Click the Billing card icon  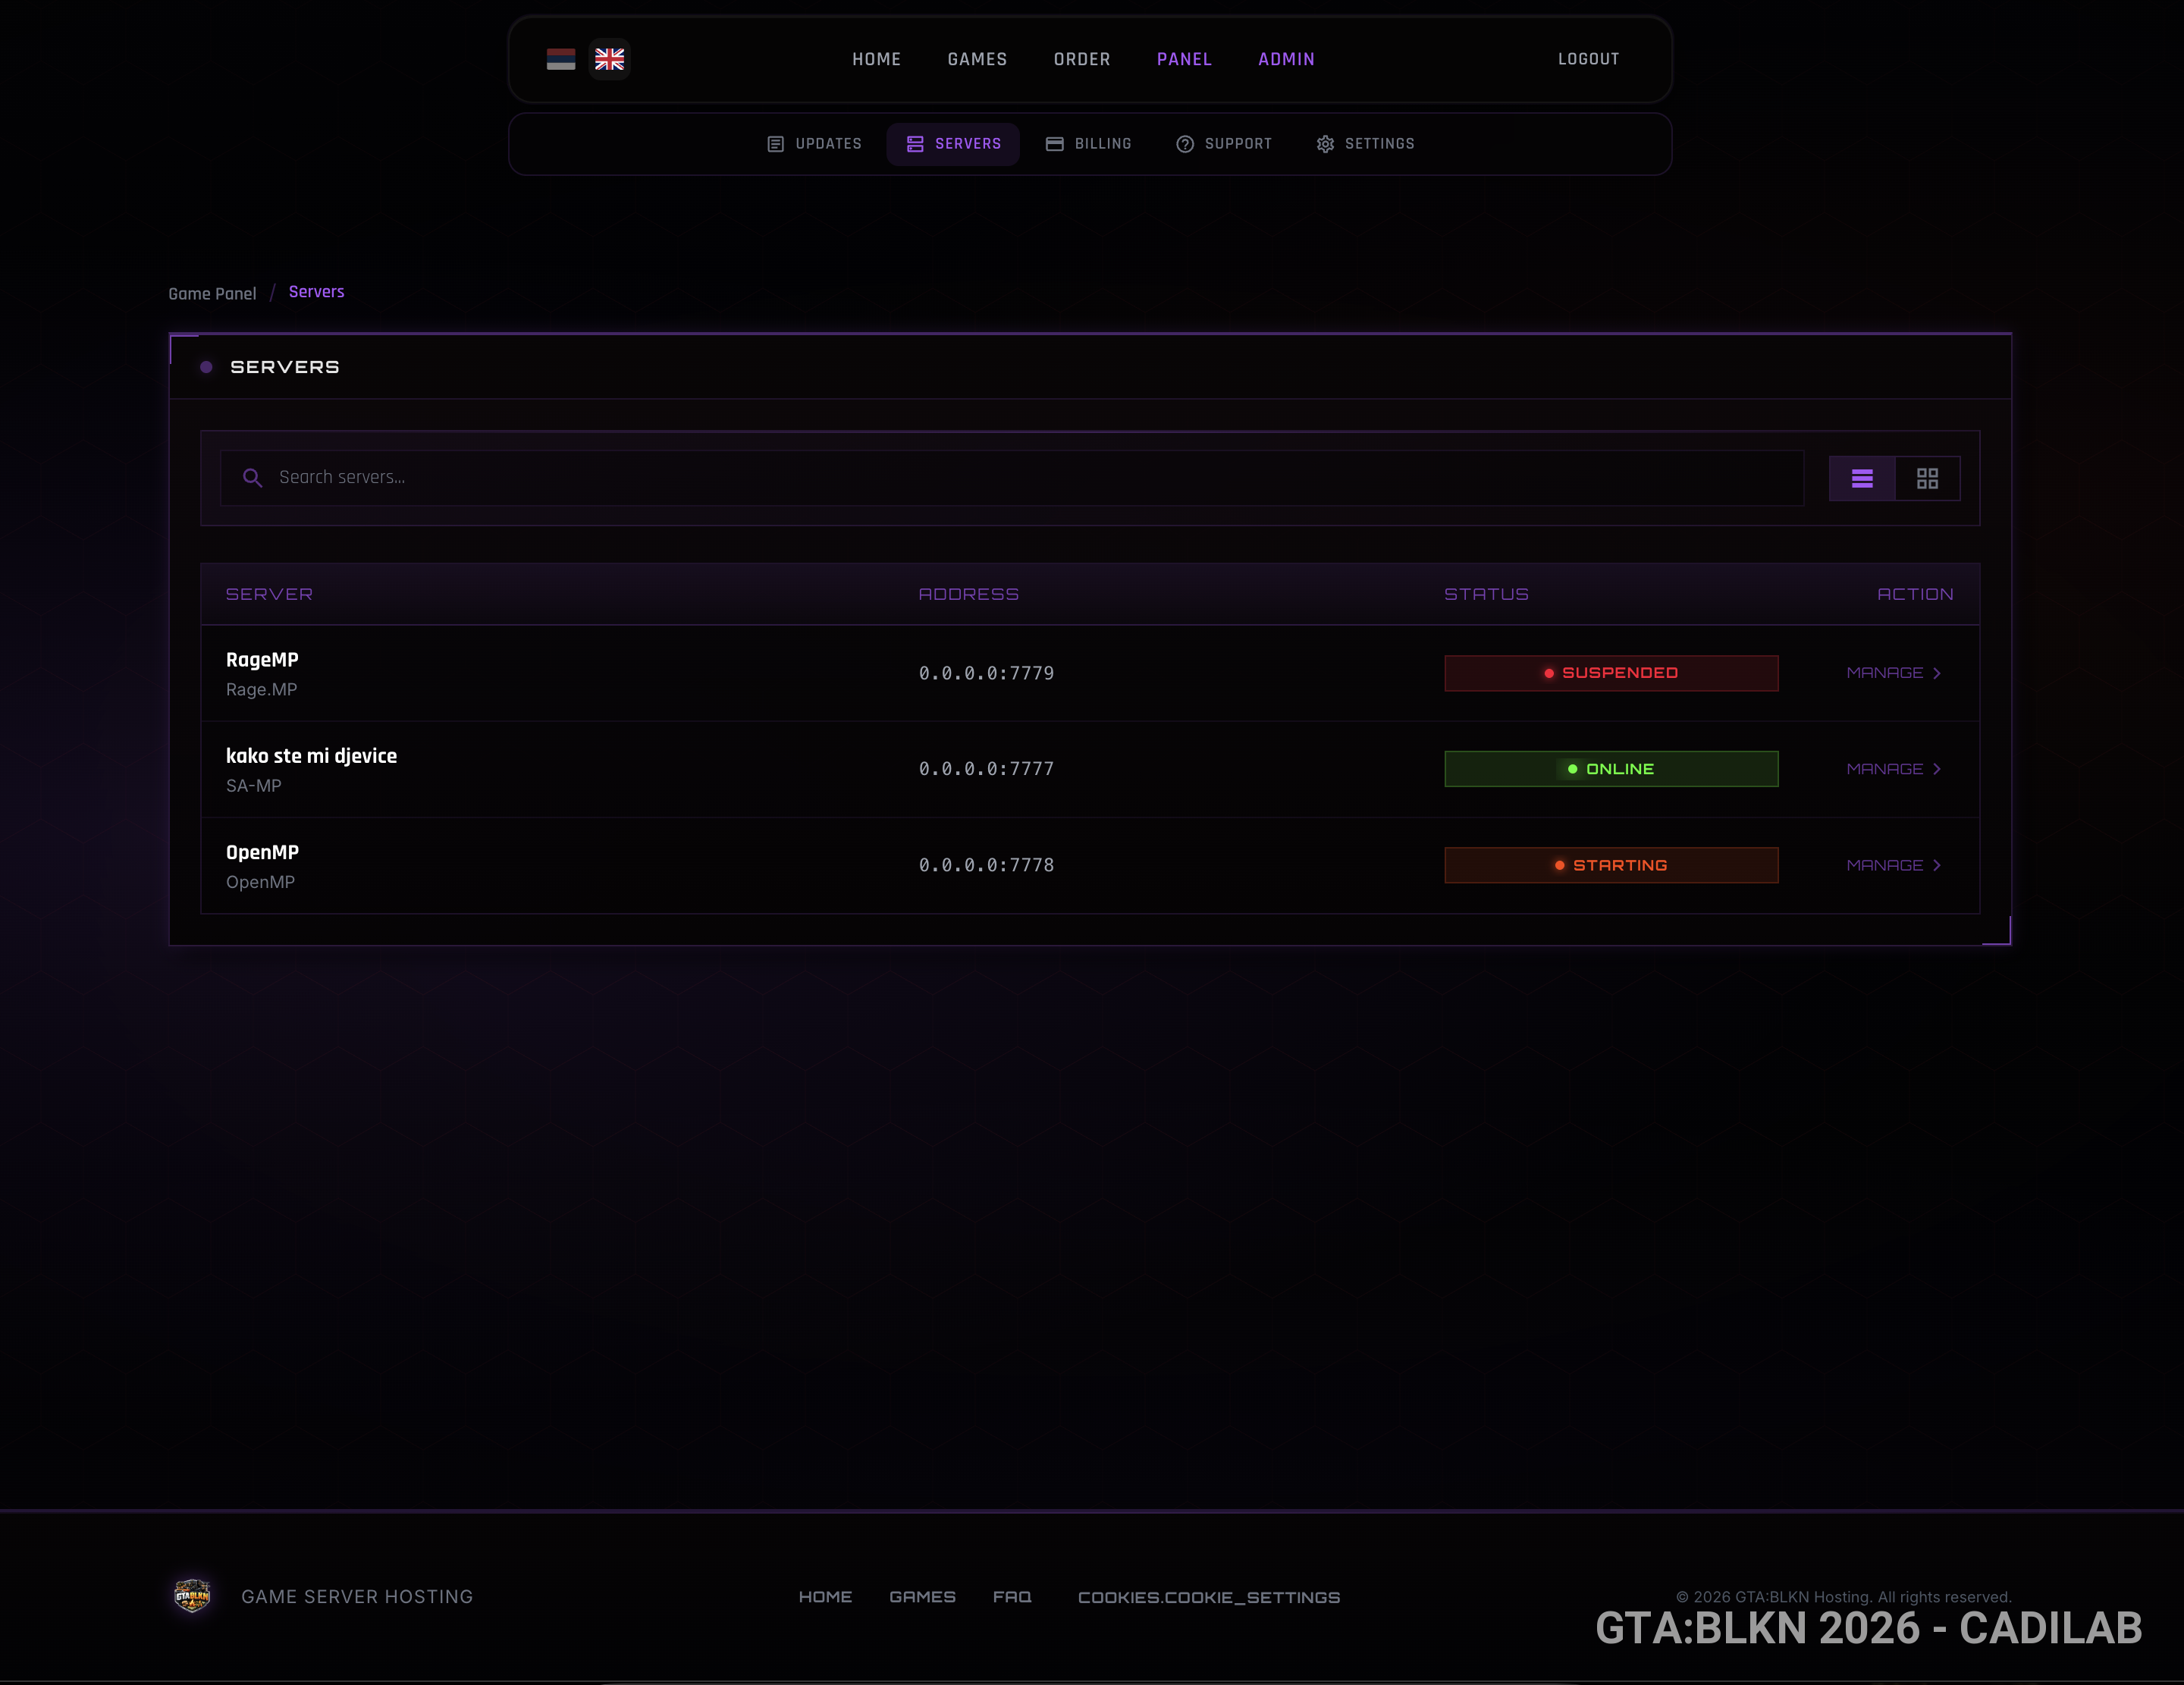pyautogui.click(x=1054, y=144)
